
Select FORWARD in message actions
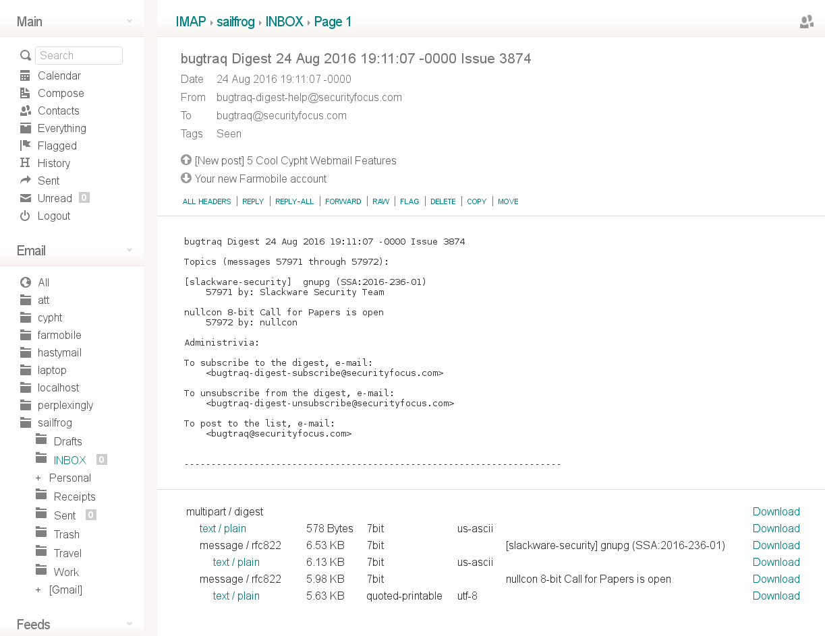click(x=343, y=201)
